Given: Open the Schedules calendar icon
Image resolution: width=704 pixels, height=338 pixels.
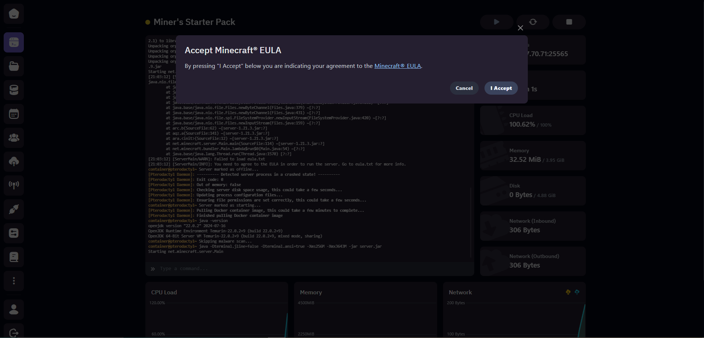Looking at the screenshot, I should tap(14, 114).
